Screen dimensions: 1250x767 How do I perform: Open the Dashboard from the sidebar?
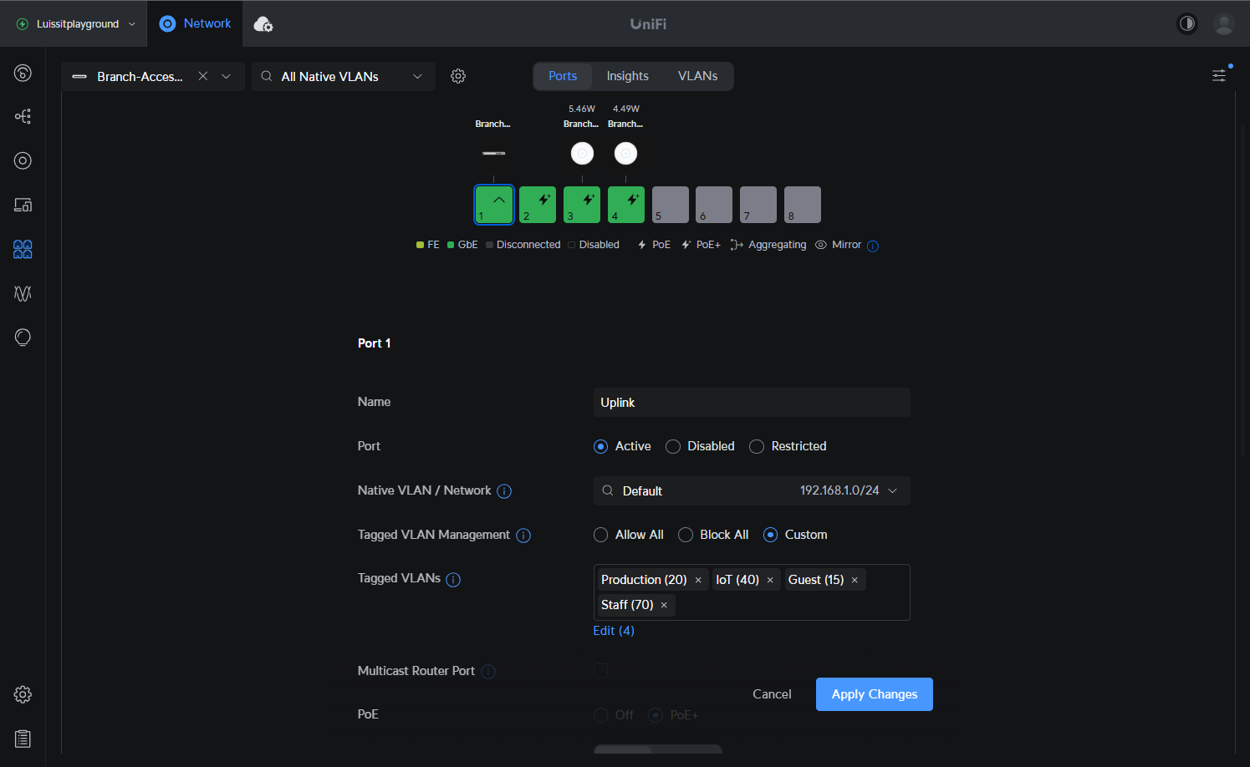(23, 73)
